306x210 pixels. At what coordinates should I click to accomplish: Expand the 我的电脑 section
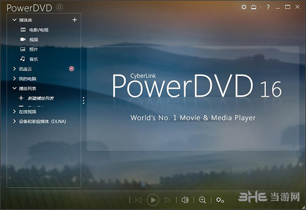(x=14, y=78)
